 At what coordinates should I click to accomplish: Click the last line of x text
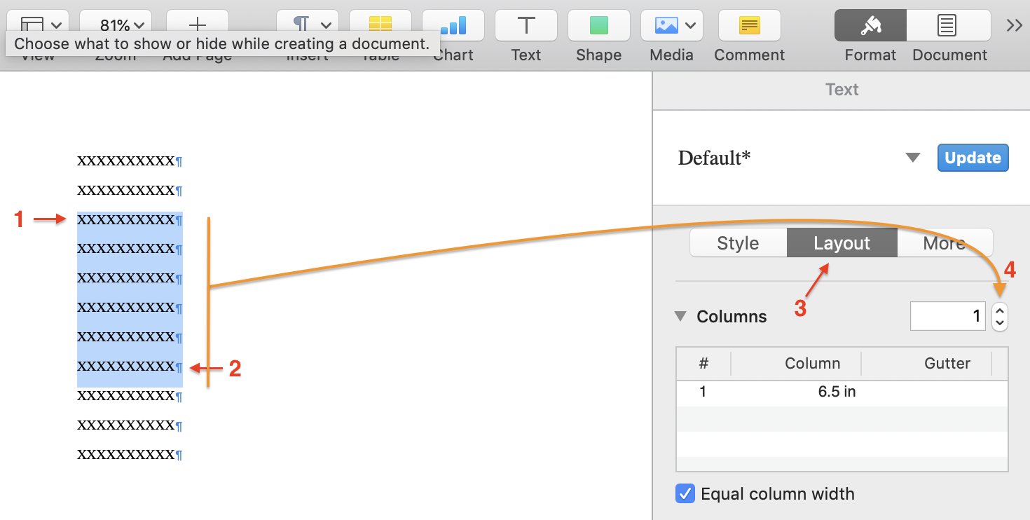[x=126, y=455]
